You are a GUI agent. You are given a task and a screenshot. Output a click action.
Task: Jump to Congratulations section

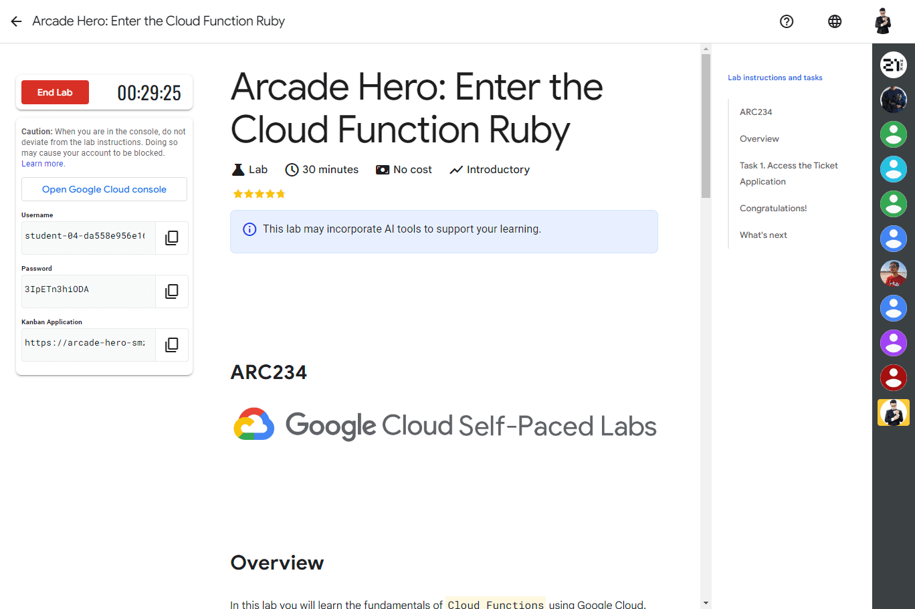(773, 209)
